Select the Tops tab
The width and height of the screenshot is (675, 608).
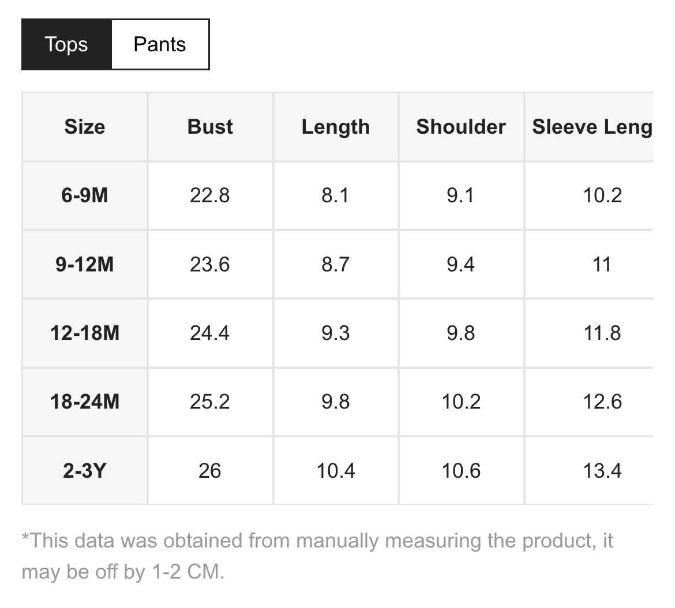[x=66, y=44]
